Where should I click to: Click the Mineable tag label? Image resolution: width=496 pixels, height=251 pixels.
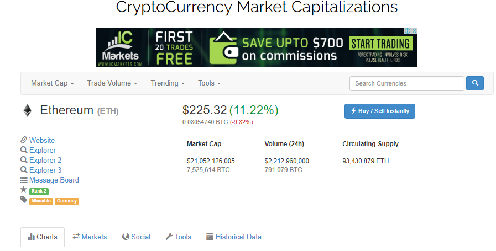point(41,201)
